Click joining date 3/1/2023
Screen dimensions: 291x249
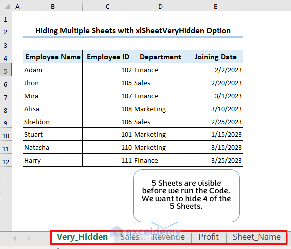coord(215,96)
